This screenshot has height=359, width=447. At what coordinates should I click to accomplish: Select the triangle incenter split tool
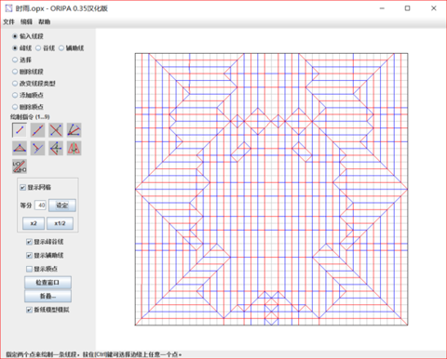coord(20,148)
